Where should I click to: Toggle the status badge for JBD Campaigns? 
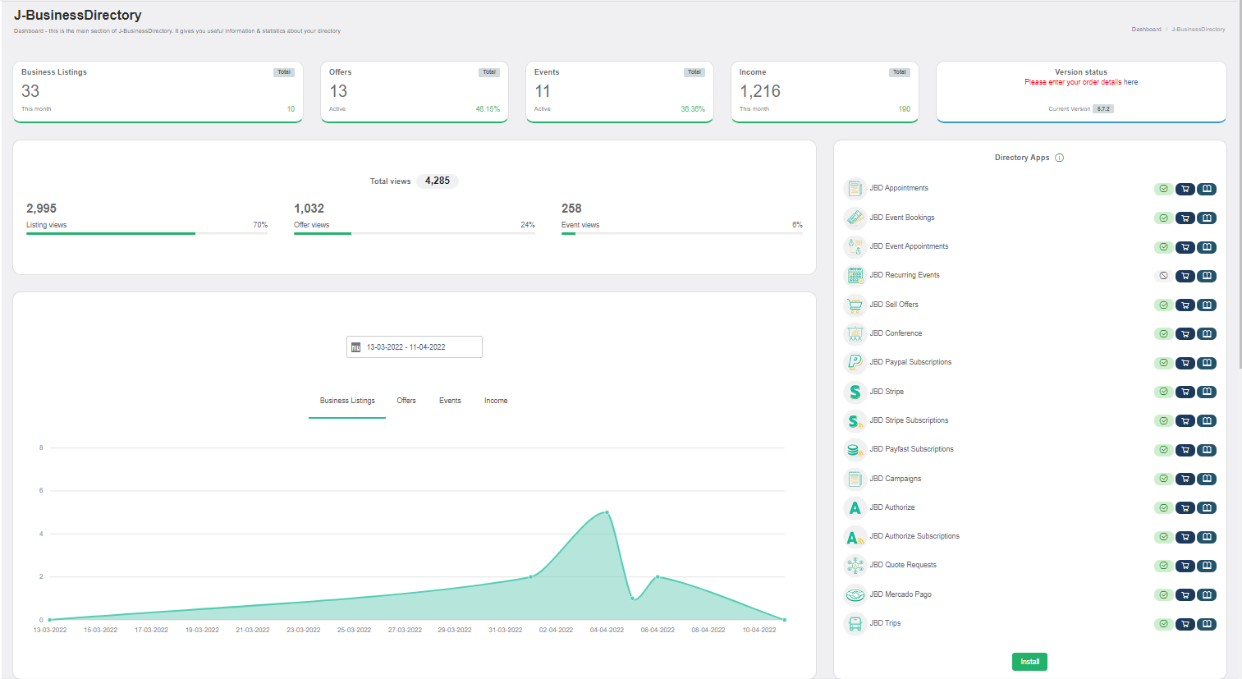click(x=1163, y=479)
